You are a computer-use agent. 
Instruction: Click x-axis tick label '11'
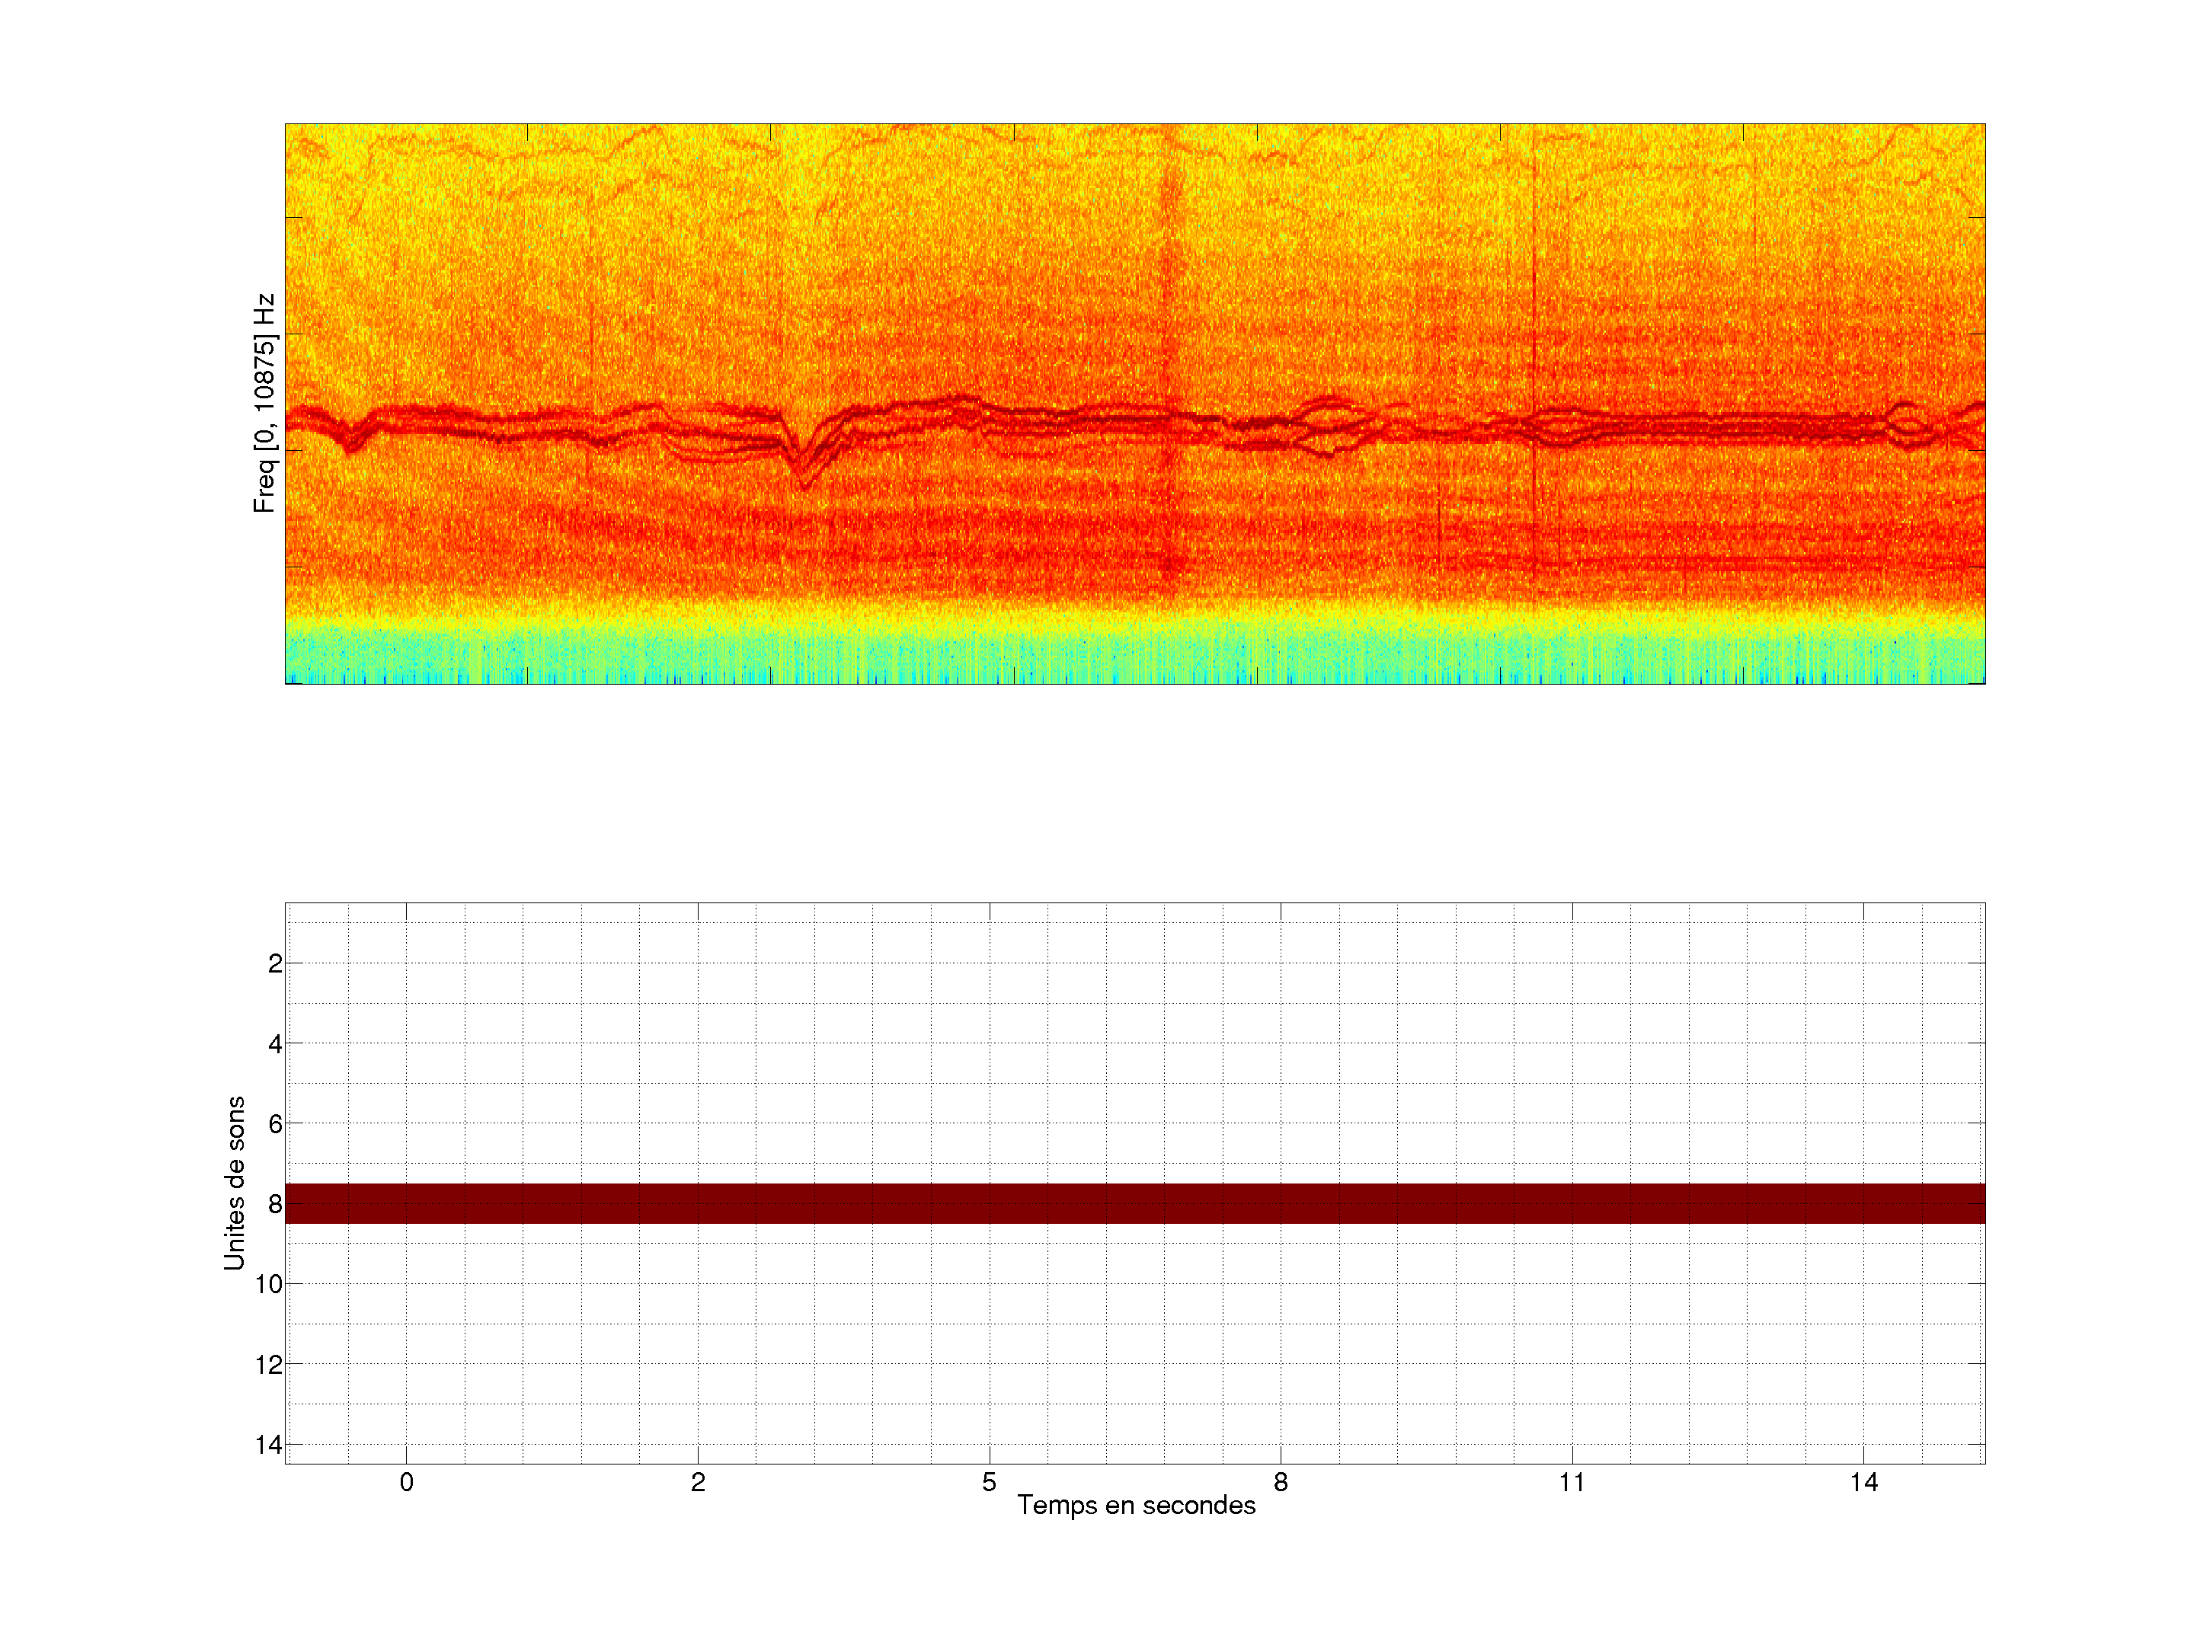pos(1571,1482)
